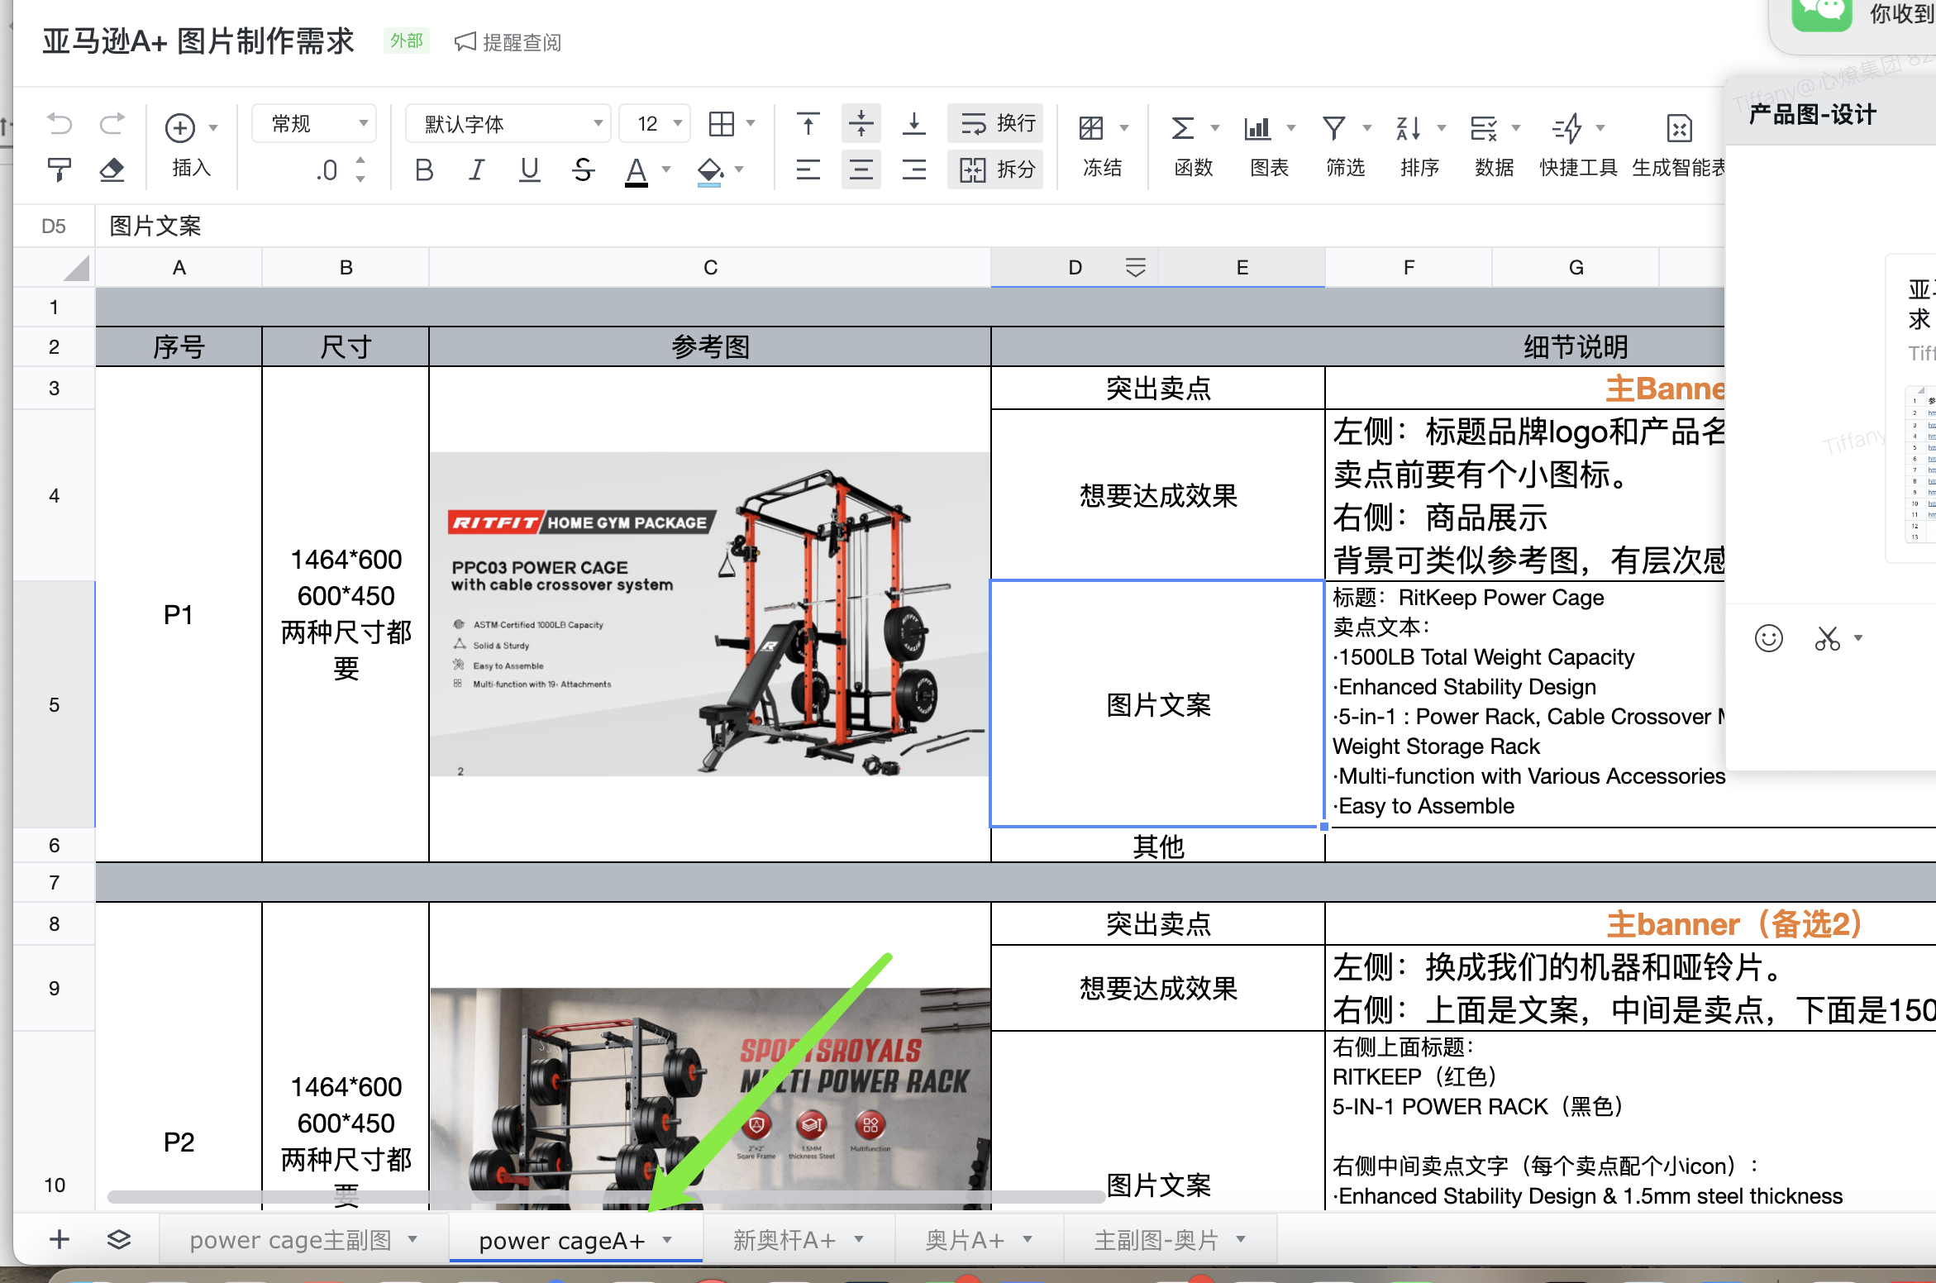Open the sheet list layers icon
Viewport: 1936px width, 1283px height.
click(119, 1239)
